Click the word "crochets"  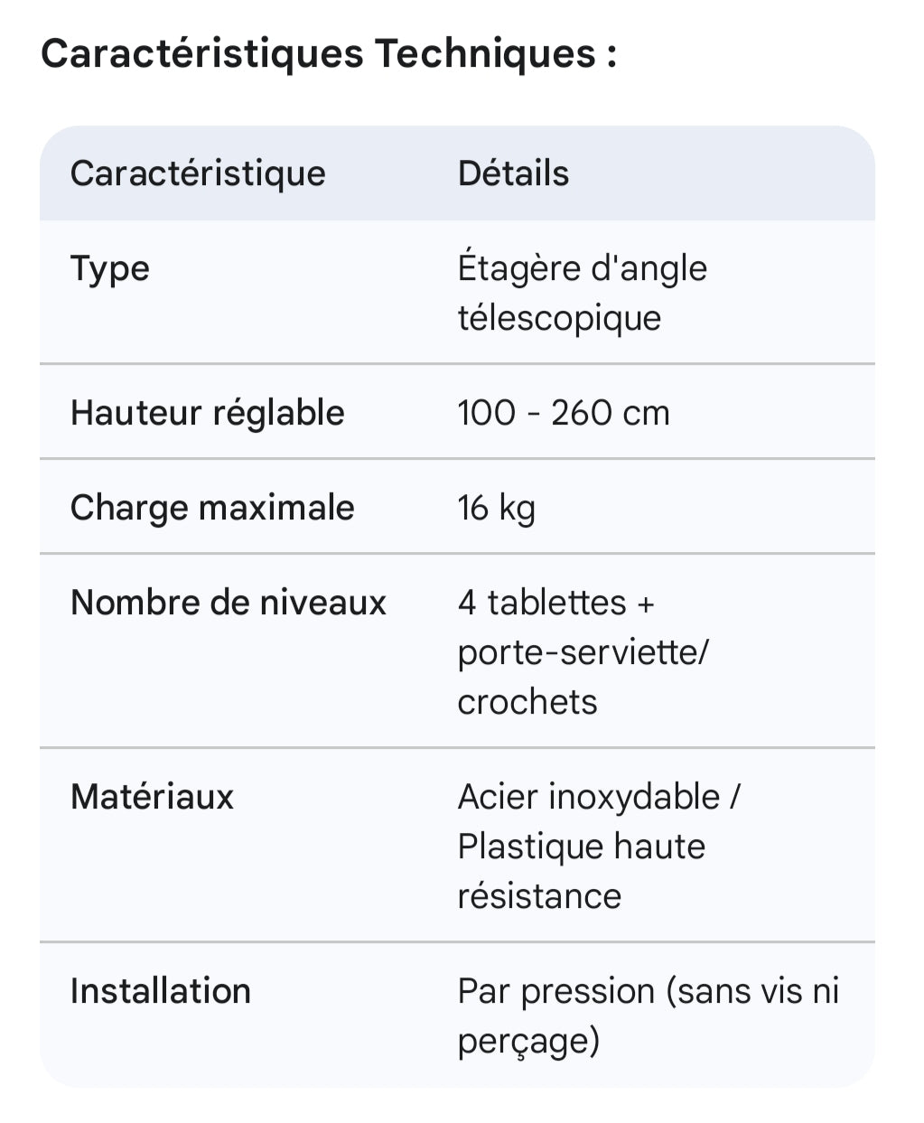click(527, 702)
